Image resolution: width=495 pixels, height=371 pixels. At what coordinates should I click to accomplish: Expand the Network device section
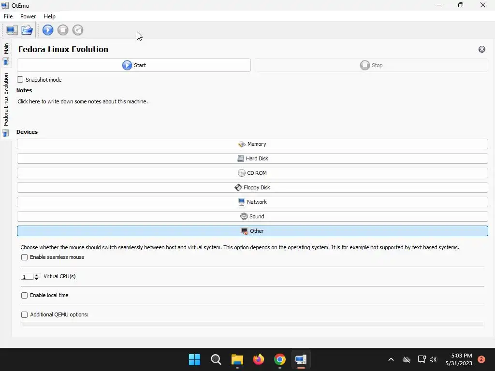coord(252,202)
